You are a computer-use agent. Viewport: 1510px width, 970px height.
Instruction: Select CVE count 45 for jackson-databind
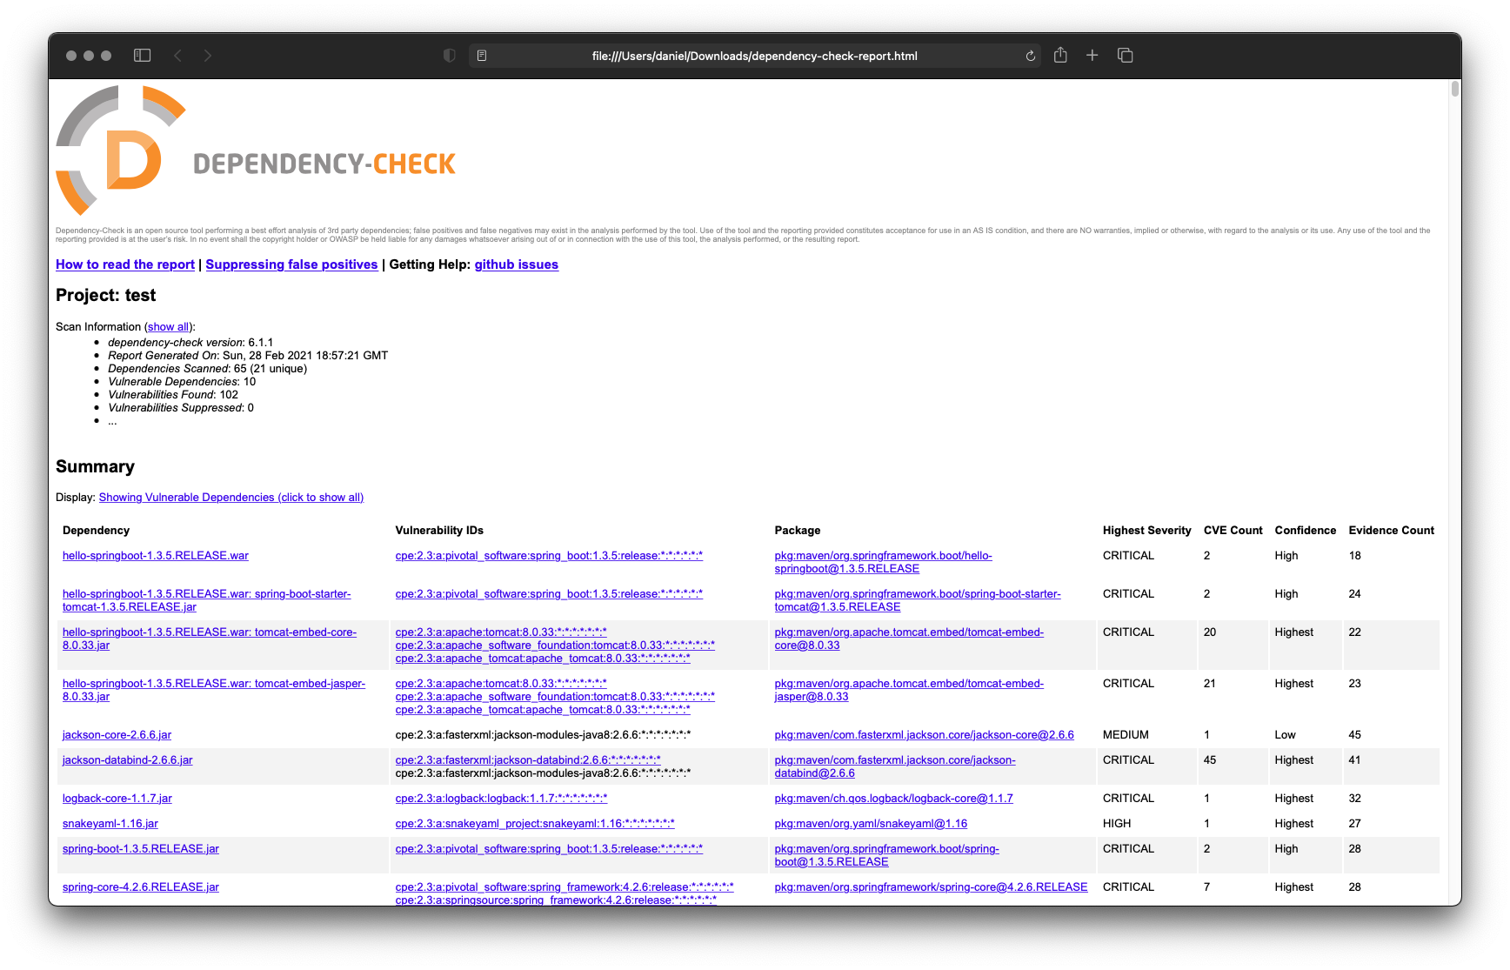pos(1210,760)
